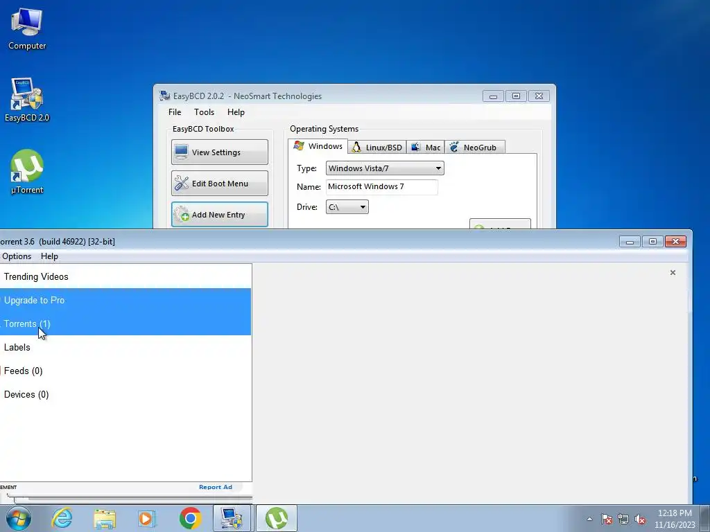Viewport: 710px width, 532px height.
Task: Open the Options menu in µTorrent
Action: pos(17,256)
